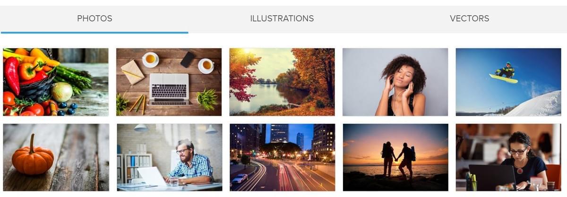Click the blue underline beneath Photos

[94, 33]
